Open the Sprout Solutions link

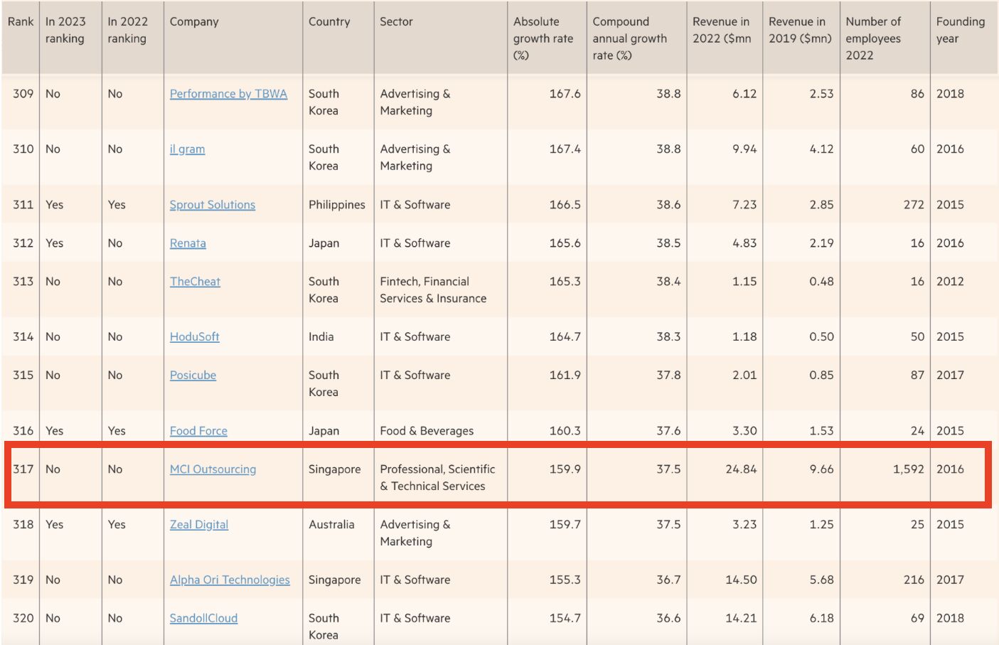212,205
